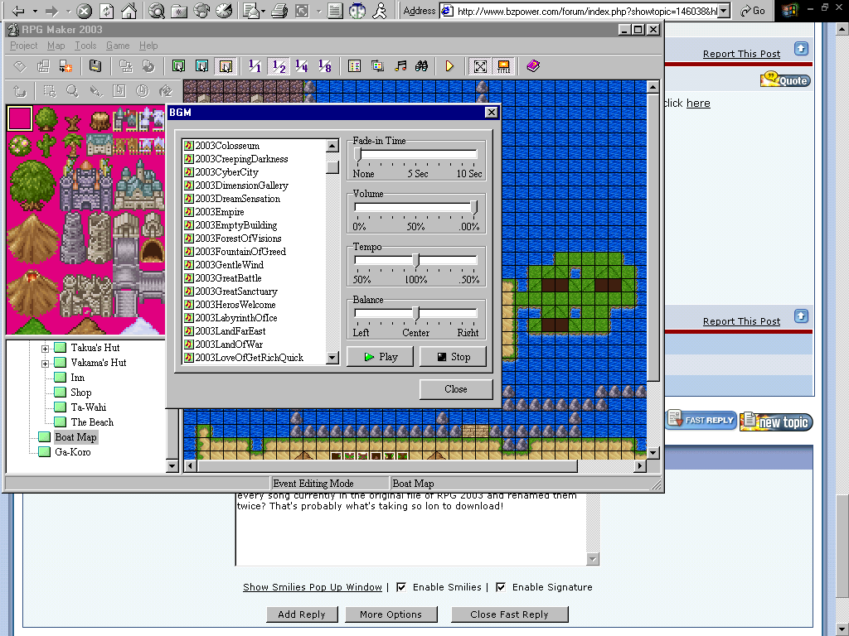Image resolution: width=849 pixels, height=636 pixels.
Task: Click the music note BGM toolbar icon
Action: pos(400,66)
